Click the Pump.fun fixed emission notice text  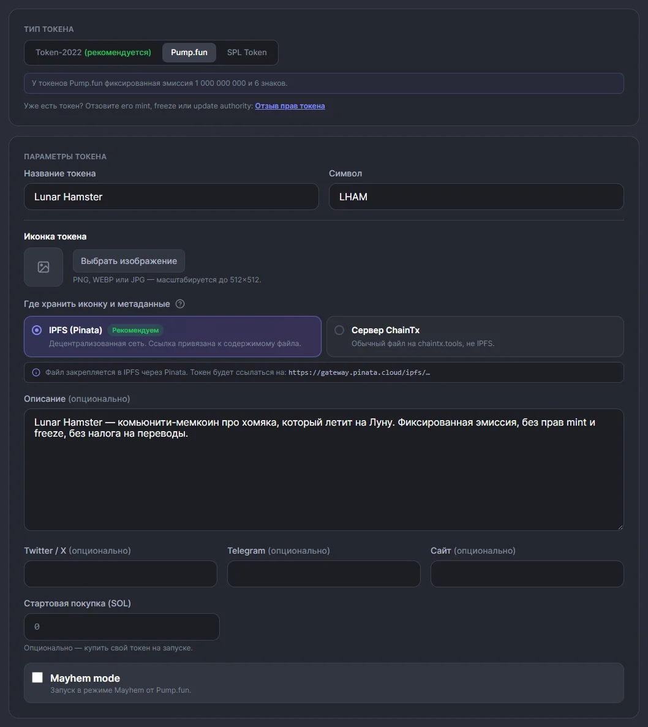[159, 83]
